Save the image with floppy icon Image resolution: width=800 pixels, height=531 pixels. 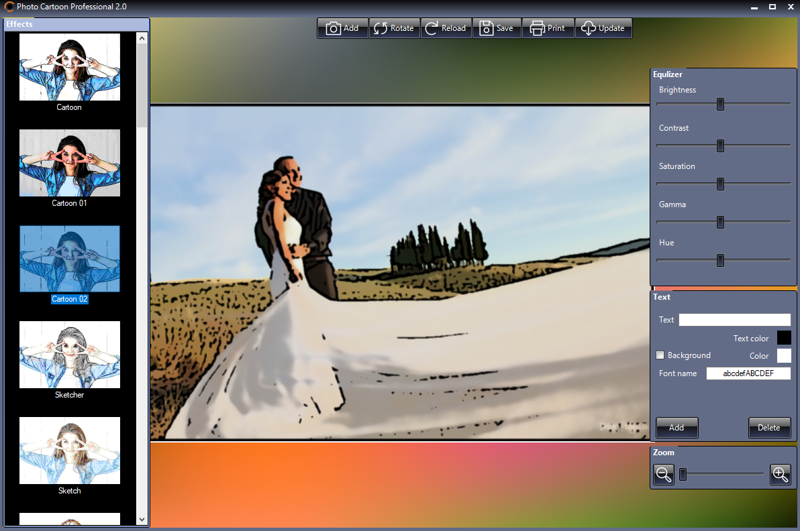pos(486,28)
